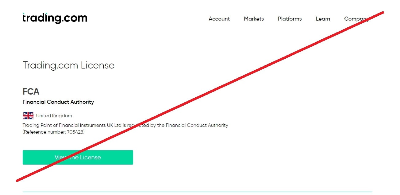Click the United Kingdom country label
This screenshot has height=195, width=400.
(54, 116)
